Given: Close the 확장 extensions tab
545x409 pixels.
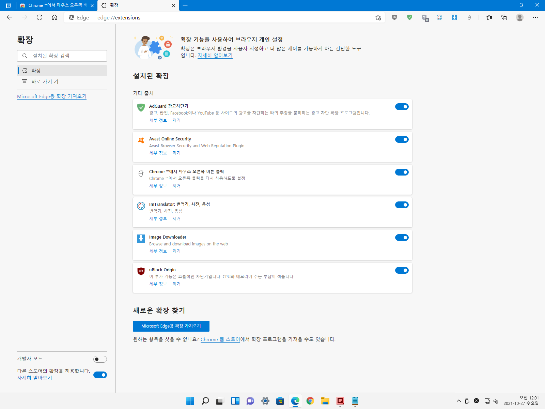Looking at the screenshot, I should pos(173,5).
